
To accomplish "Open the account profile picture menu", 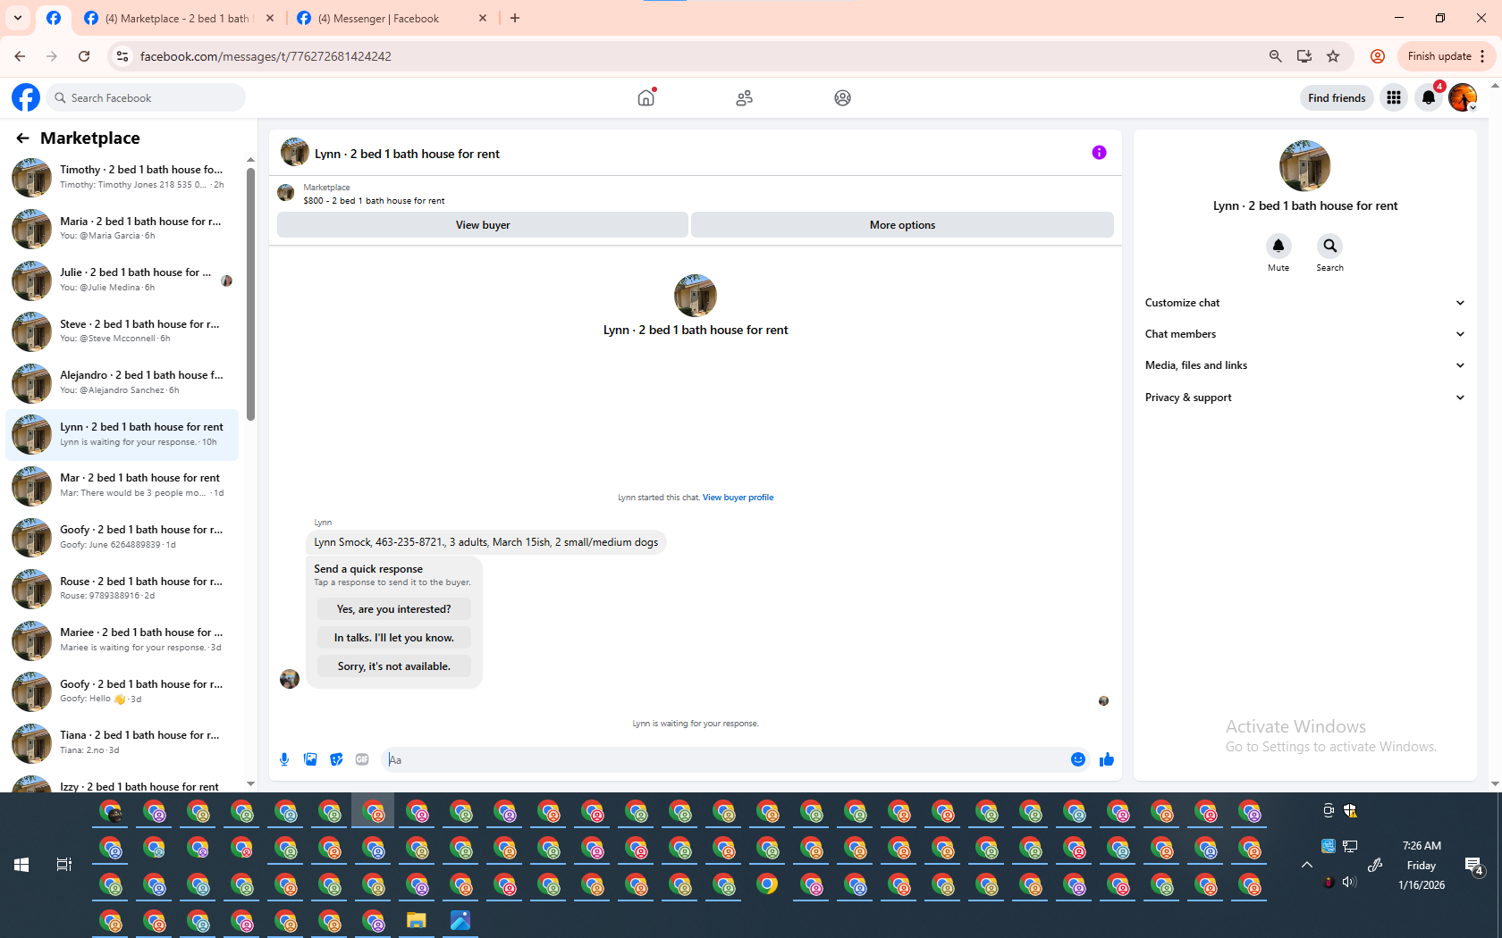I will [x=1463, y=97].
